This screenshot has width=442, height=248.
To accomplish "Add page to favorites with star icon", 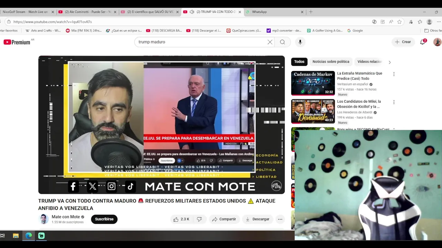I will tap(400, 22).
